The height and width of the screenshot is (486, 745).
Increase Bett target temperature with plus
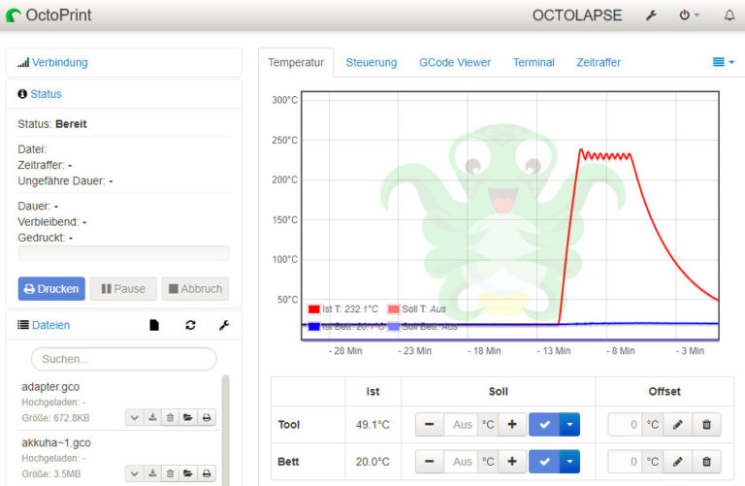pos(512,462)
